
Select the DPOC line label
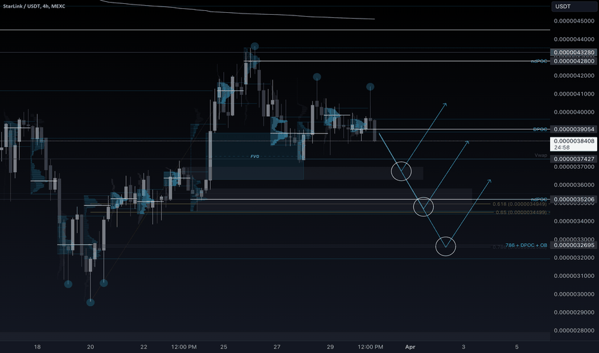click(540, 130)
